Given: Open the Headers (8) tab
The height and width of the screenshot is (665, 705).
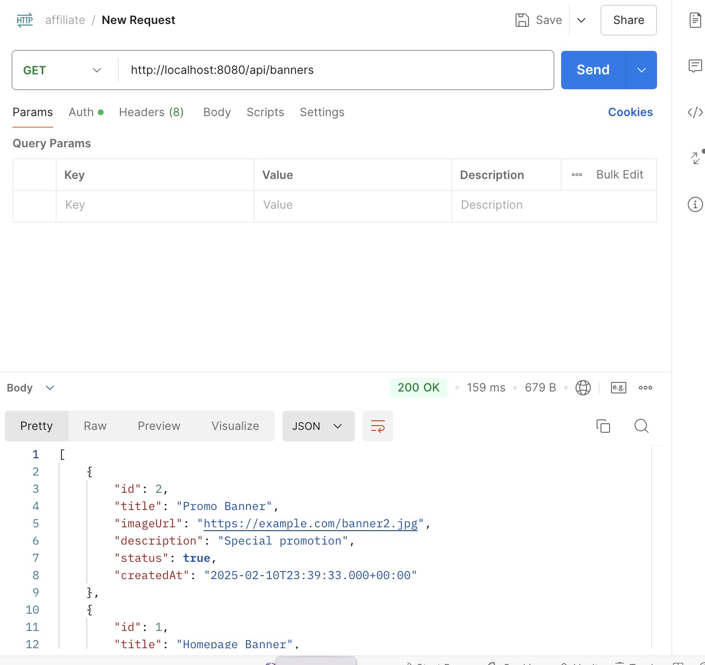Looking at the screenshot, I should pyautogui.click(x=151, y=112).
